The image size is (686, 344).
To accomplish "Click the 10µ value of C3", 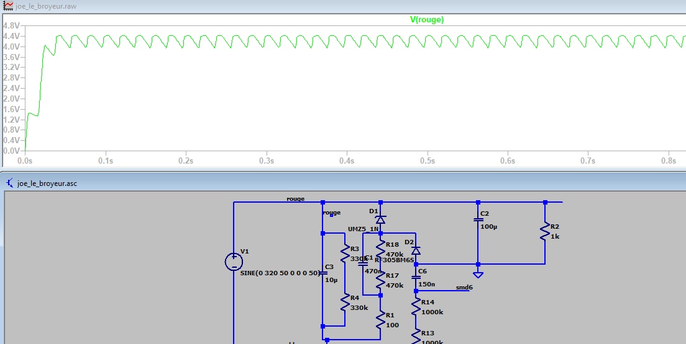I will [x=331, y=280].
